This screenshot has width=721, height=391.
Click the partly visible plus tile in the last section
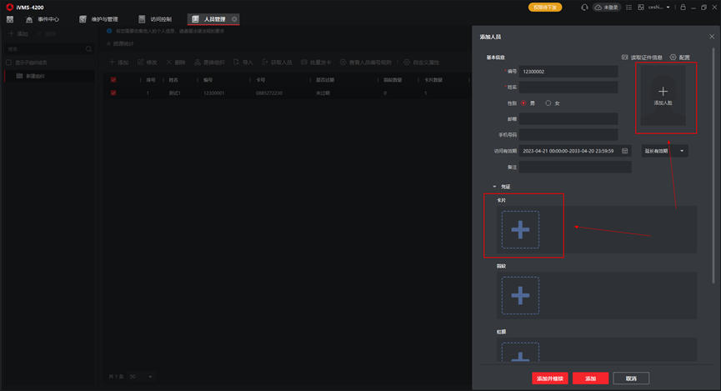coord(520,353)
